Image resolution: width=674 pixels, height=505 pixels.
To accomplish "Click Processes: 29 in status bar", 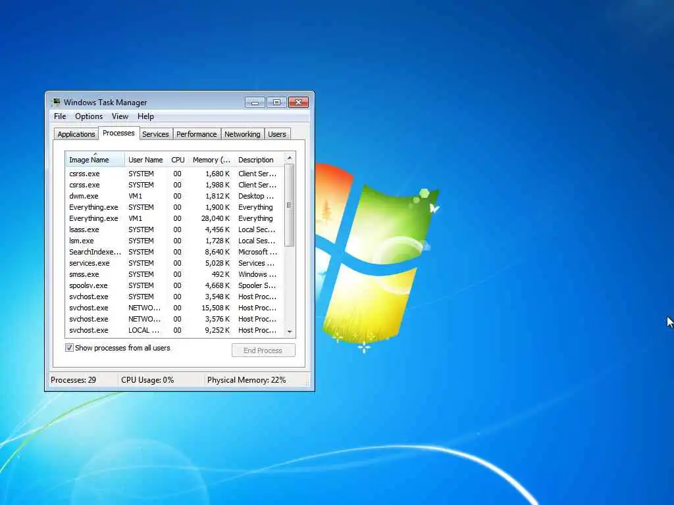I will point(74,380).
